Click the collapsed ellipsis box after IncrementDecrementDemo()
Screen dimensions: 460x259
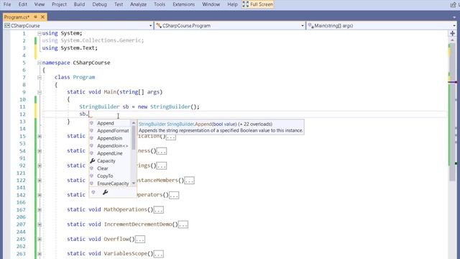(x=183, y=224)
